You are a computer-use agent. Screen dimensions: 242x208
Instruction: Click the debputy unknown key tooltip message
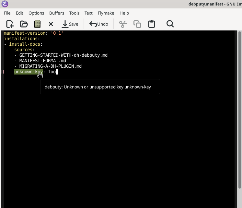pyautogui.click(x=98, y=87)
